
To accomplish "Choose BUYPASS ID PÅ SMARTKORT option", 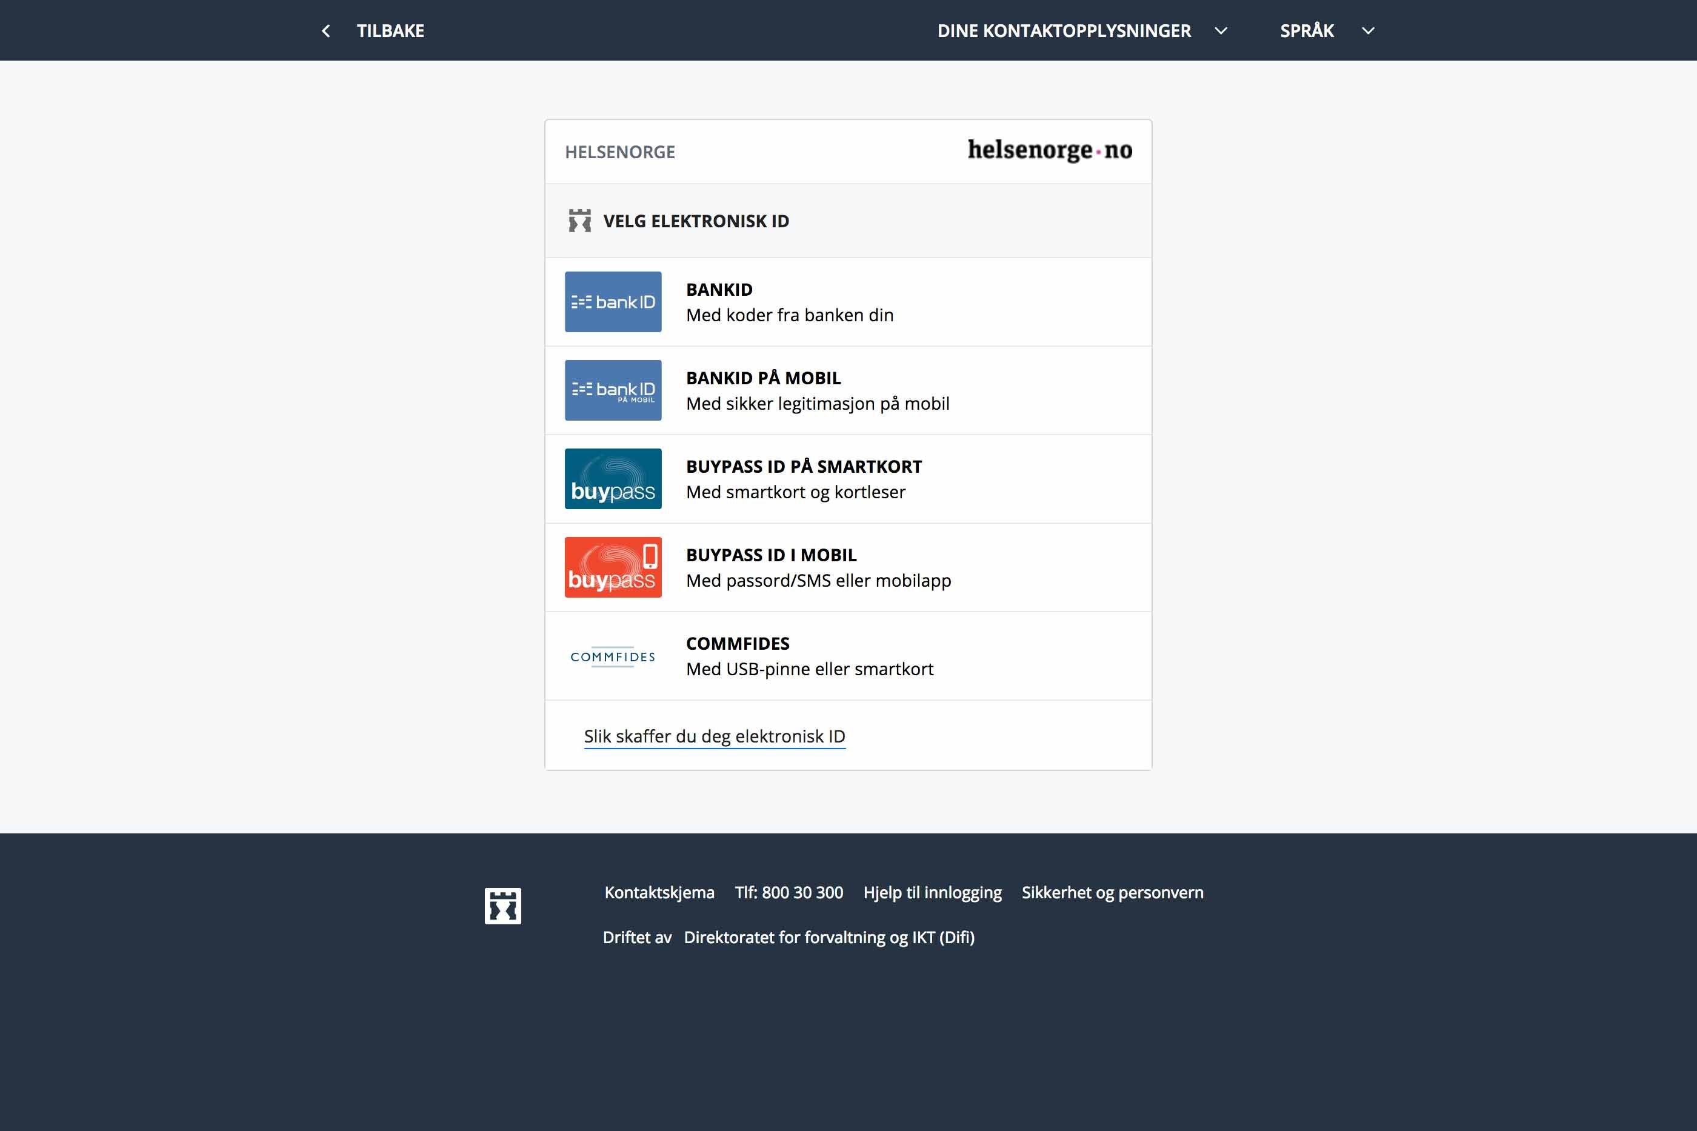I will 848,479.
